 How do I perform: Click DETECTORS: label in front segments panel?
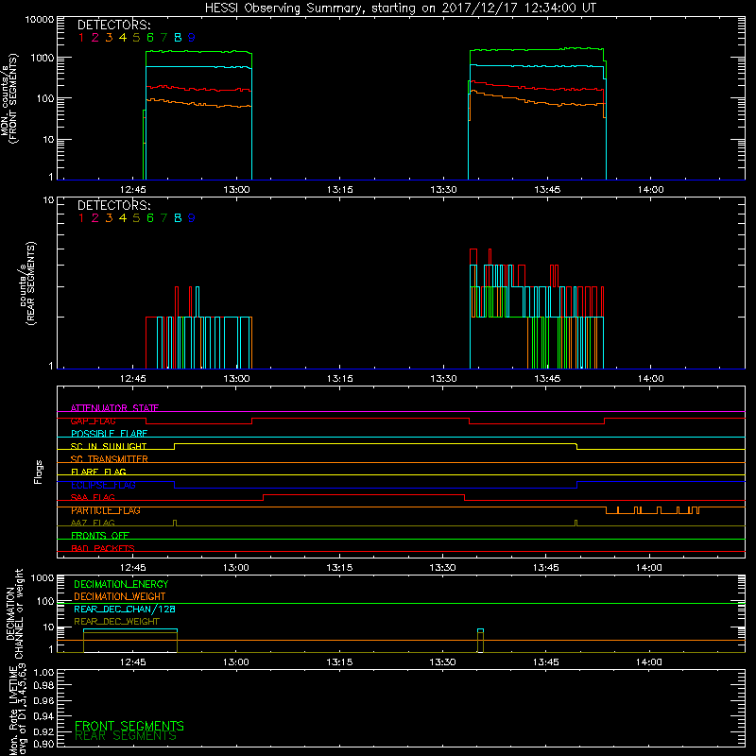tap(113, 26)
